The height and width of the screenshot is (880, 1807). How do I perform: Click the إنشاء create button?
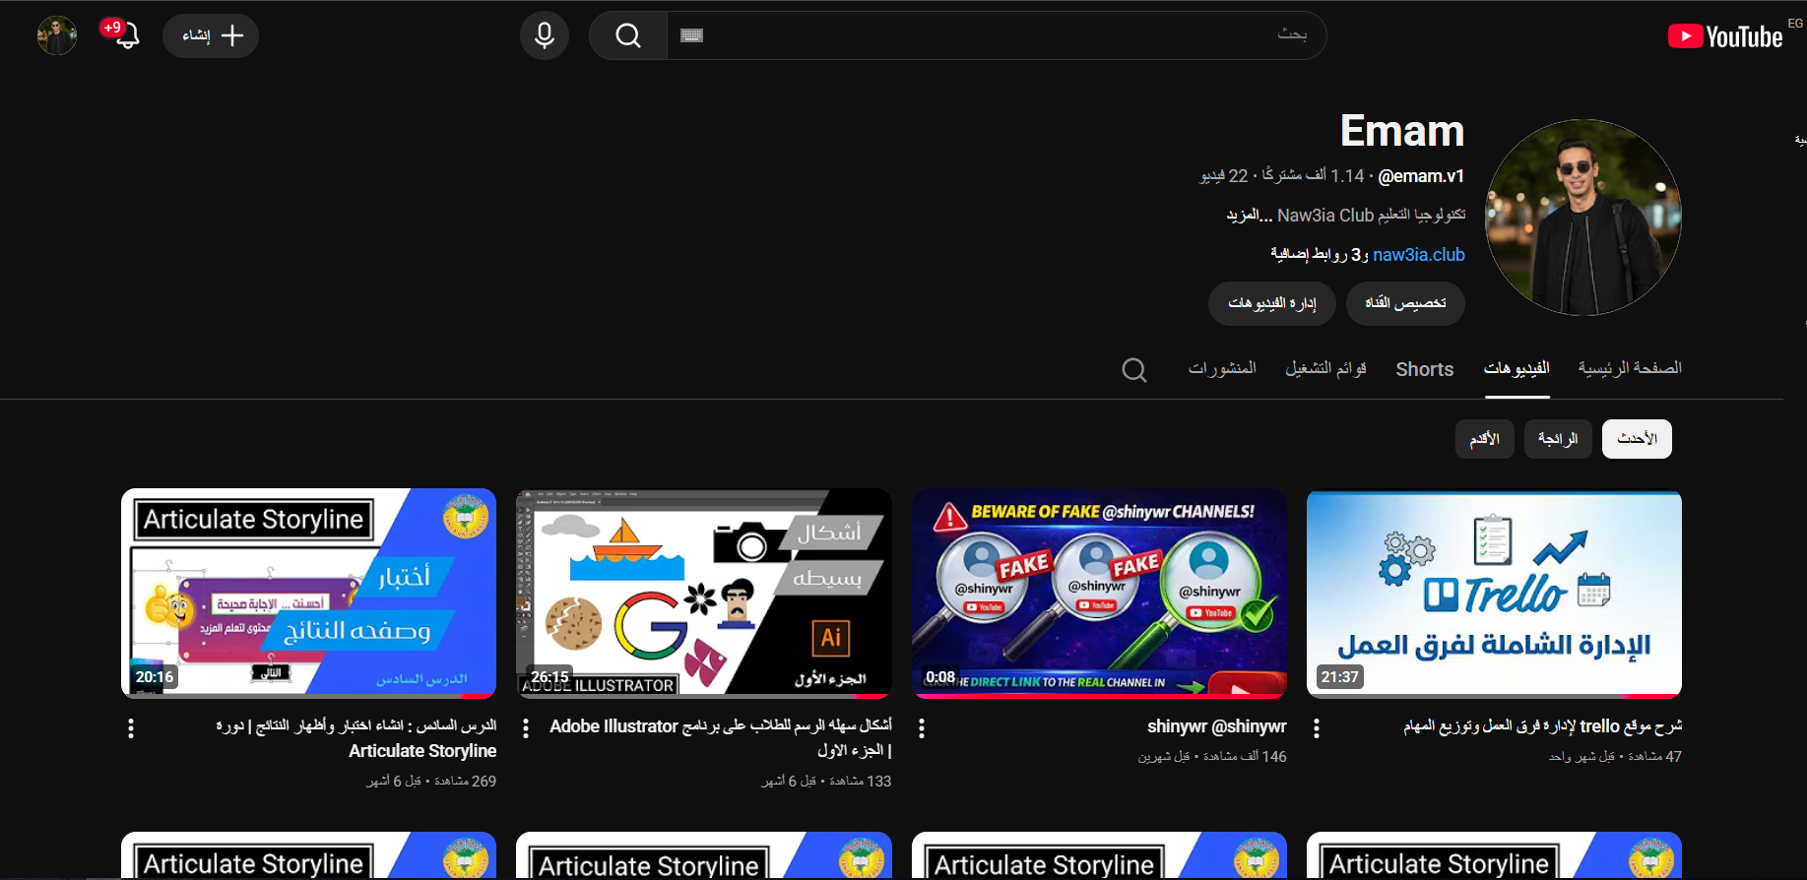[211, 36]
